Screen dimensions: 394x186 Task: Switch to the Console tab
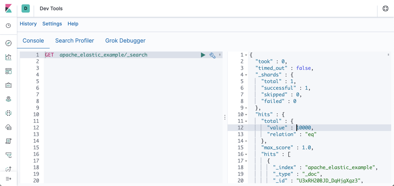(33, 41)
